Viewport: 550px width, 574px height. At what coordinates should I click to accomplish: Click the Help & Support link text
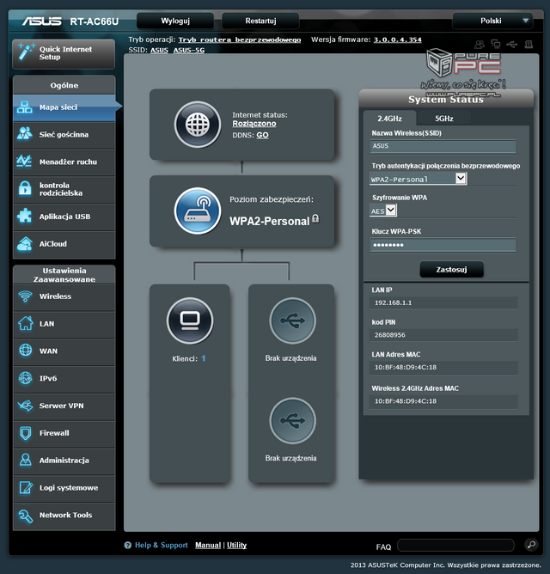tap(161, 545)
